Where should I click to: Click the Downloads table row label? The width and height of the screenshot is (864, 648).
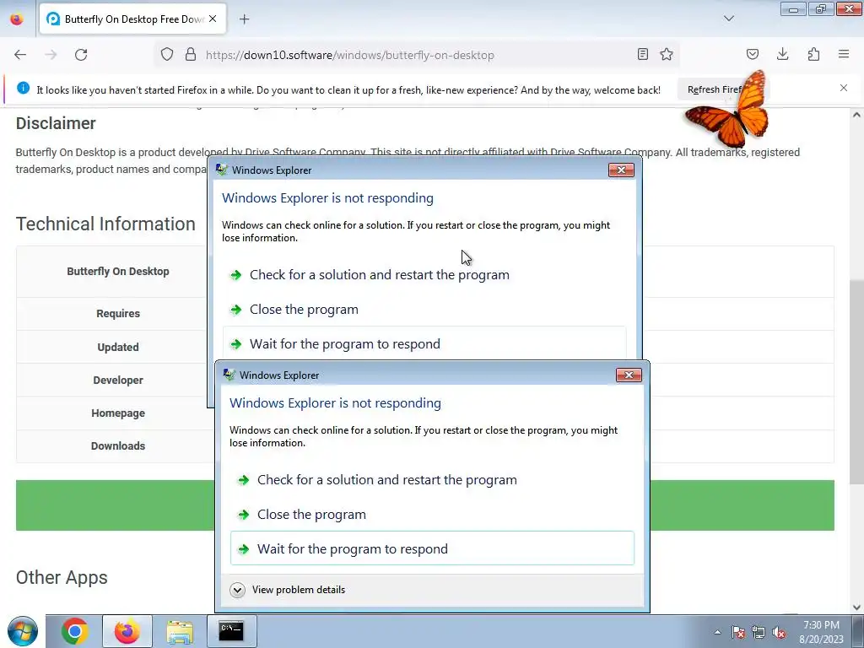[x=118, y=446]
